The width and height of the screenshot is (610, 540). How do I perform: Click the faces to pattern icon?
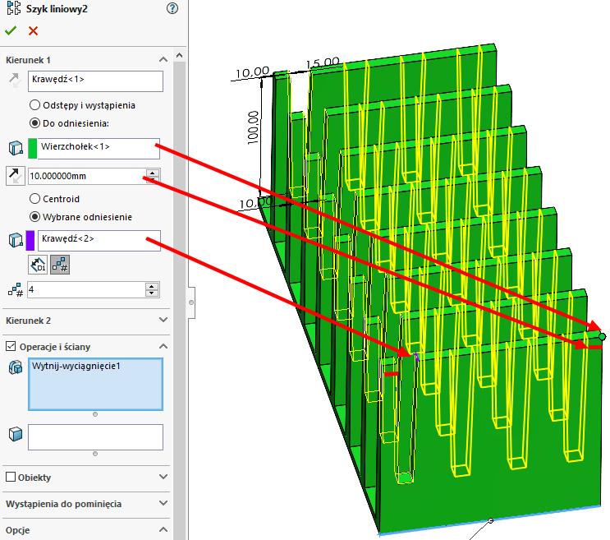[14, 435]
